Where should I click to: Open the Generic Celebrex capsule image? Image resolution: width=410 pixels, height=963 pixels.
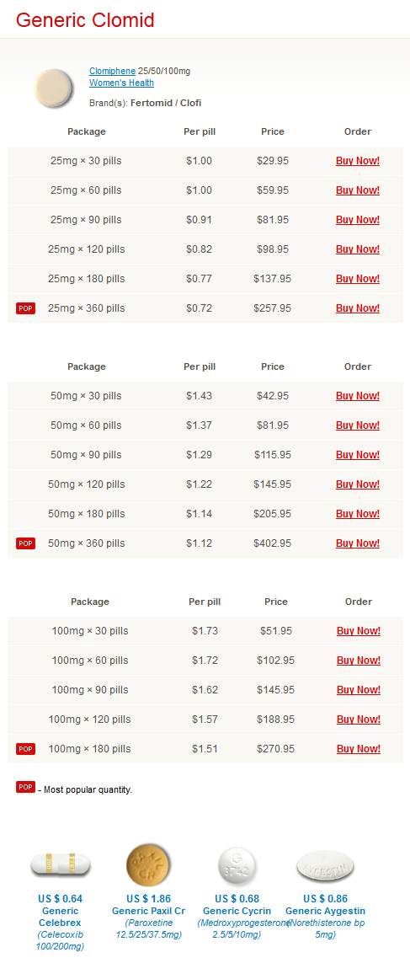(x=60, y=867)
